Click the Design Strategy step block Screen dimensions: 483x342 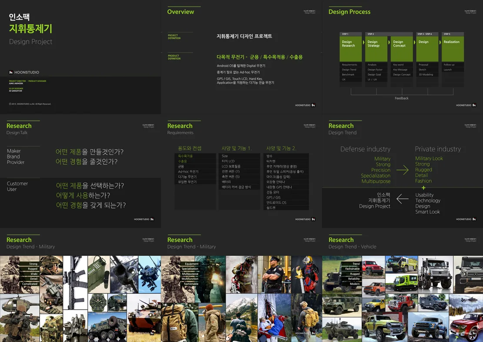(x=376, y=48)
